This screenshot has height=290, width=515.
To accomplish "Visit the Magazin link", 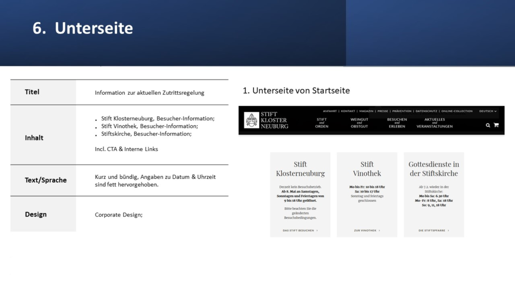I will pos(366,111).
